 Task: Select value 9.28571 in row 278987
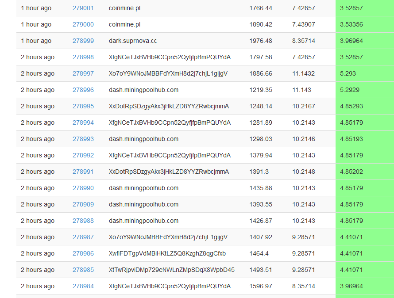(x=304, y=237)
